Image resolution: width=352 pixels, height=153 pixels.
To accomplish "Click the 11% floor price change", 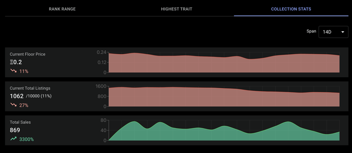I will point(24,71).
